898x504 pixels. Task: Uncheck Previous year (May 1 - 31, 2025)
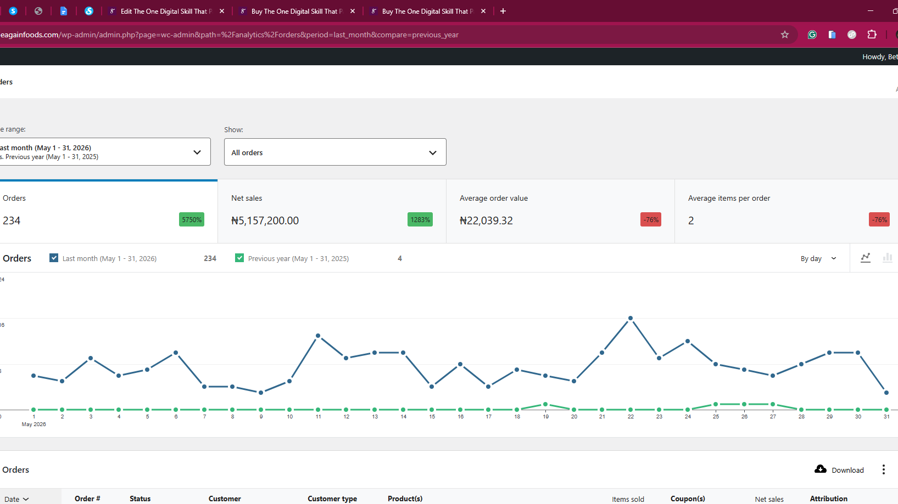[x=239, y=258]
